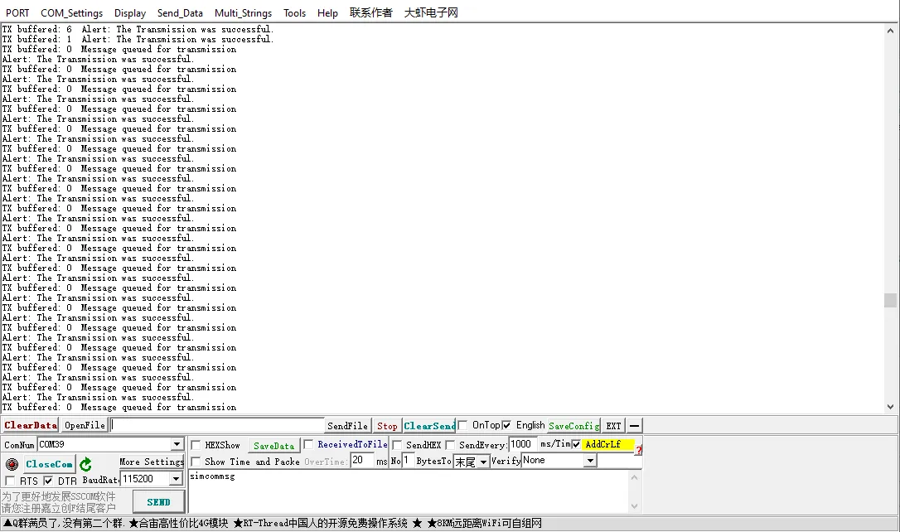Click the ClearData button
Image resolution: width=900 pixels, height=532 pixels.
point(31,425)
